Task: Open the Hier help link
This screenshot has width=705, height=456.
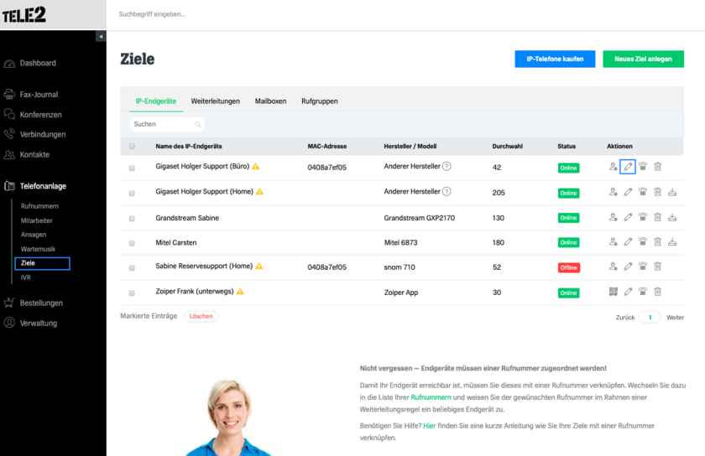Action: (430, 426)
